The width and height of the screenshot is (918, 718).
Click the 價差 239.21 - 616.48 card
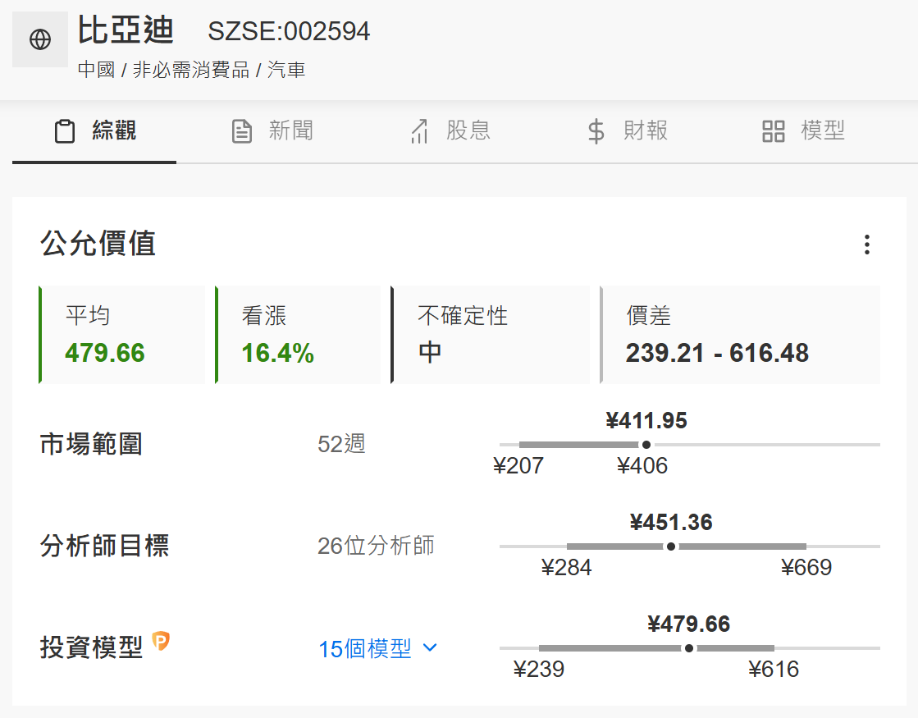740,335
